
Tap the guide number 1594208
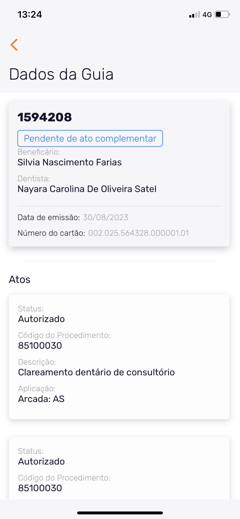click(x=45, y=117)
